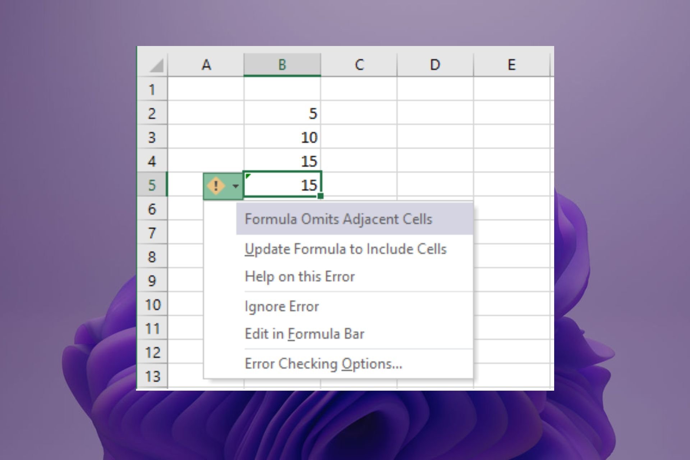Click the dropdown arrow on error indicator
This screenshot has width=690, height=460.
[x=234, y=186]
